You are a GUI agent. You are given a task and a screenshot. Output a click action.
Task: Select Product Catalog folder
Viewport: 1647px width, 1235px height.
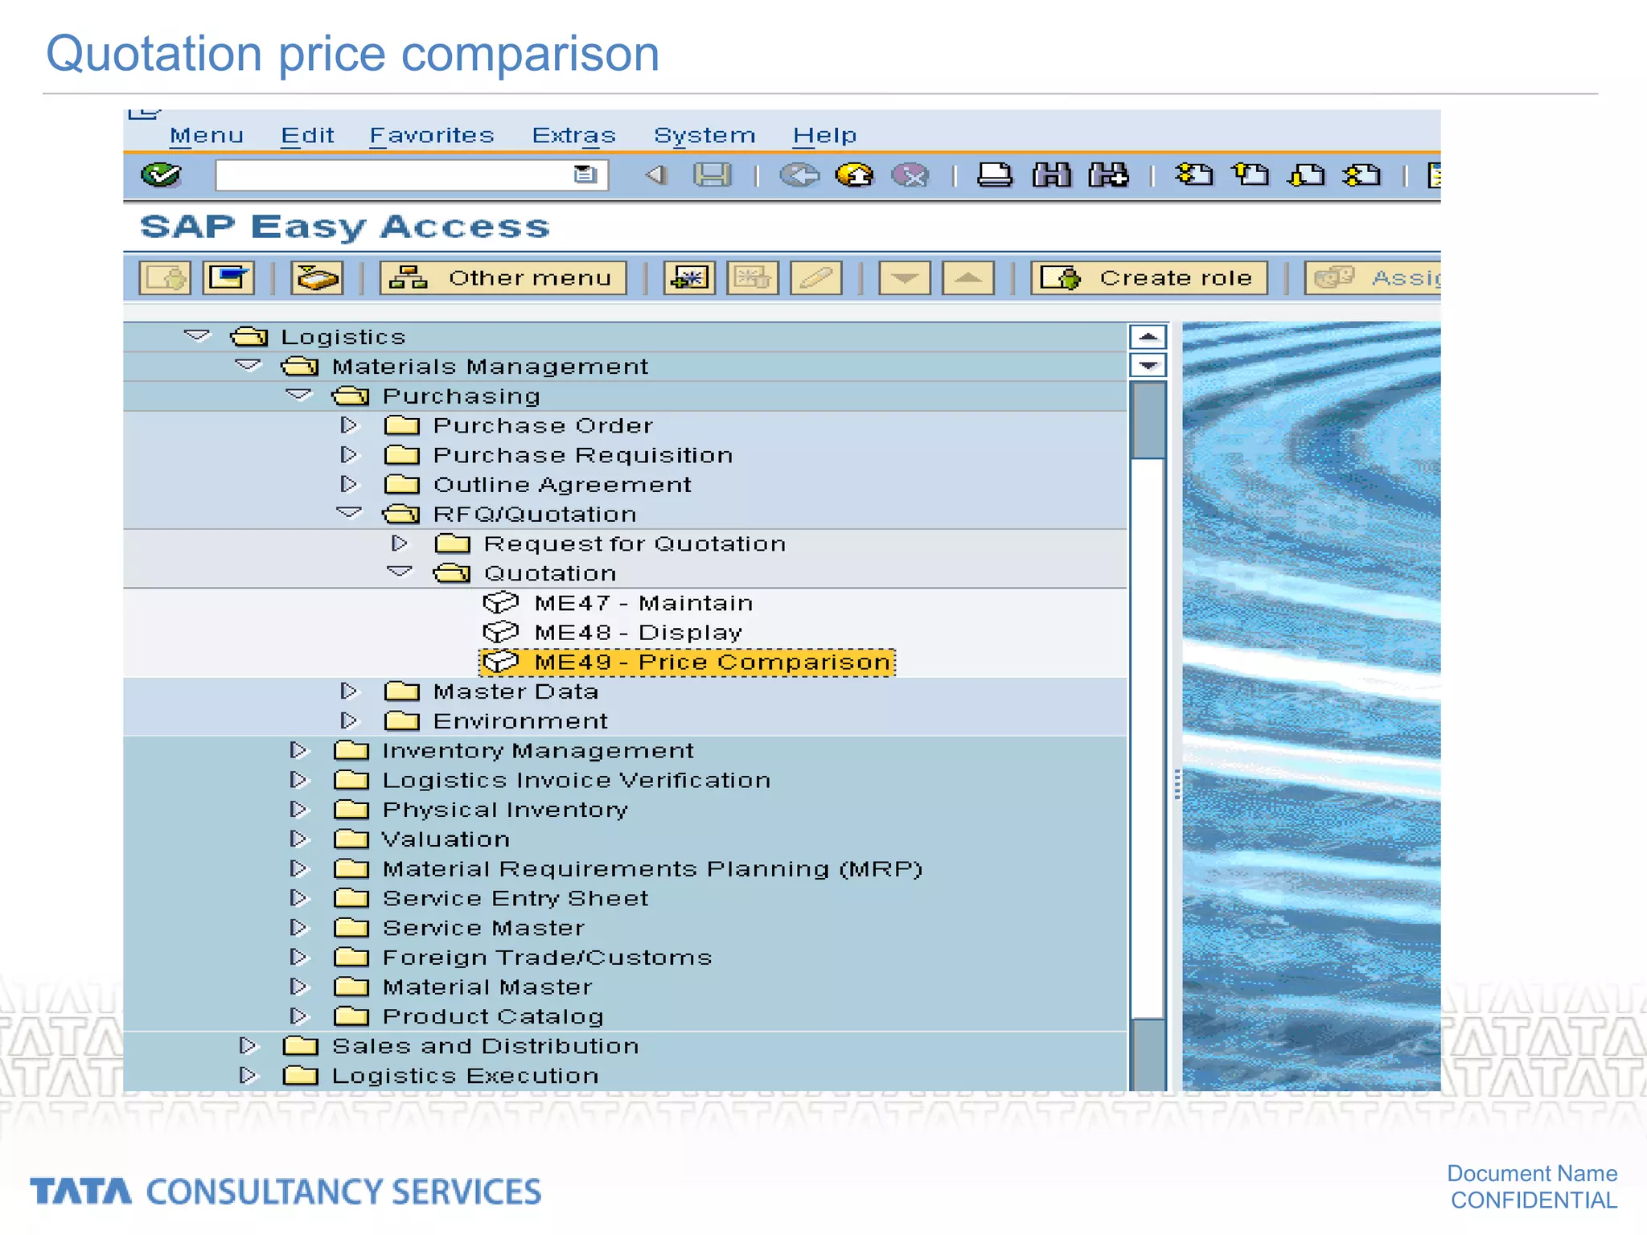coord(468,1016)
